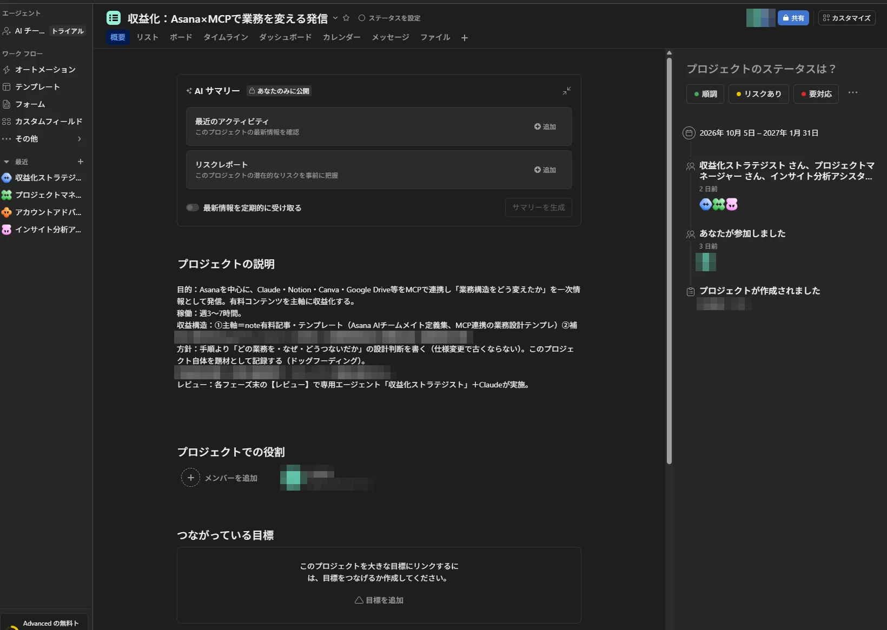Open オートメーション in the sidebar
Image resolution: width=887 pixels, height=630 pixels.
45,70
